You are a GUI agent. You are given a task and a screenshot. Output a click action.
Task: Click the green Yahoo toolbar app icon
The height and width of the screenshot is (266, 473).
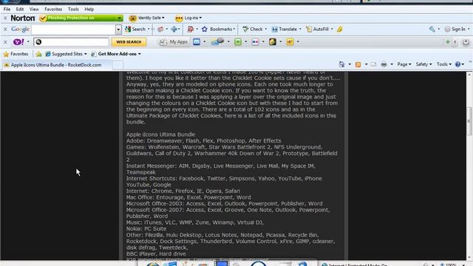[238, 42]
